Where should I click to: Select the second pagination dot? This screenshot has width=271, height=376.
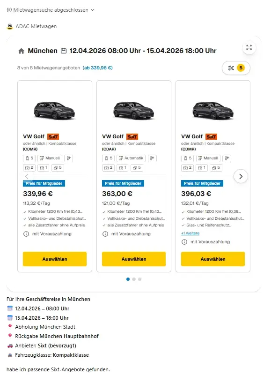coord(135,278)
